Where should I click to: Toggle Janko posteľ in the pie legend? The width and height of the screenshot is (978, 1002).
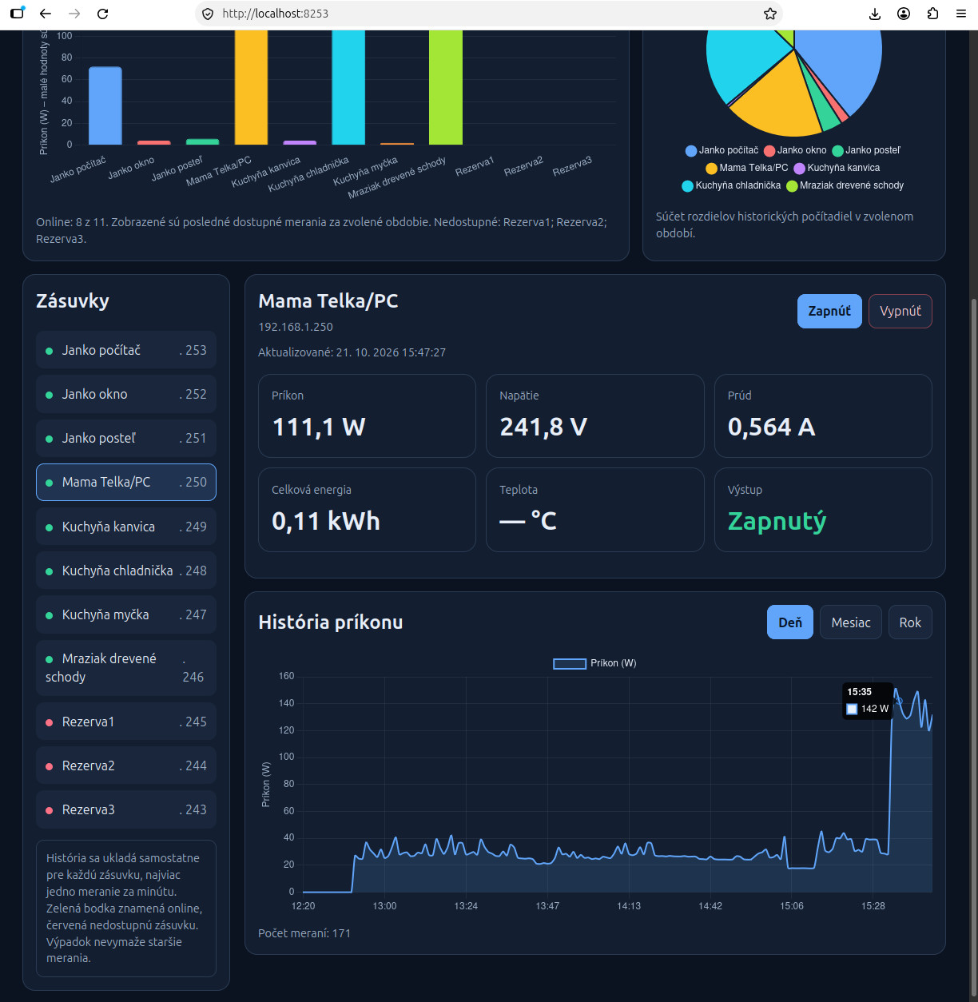(866, 150)
